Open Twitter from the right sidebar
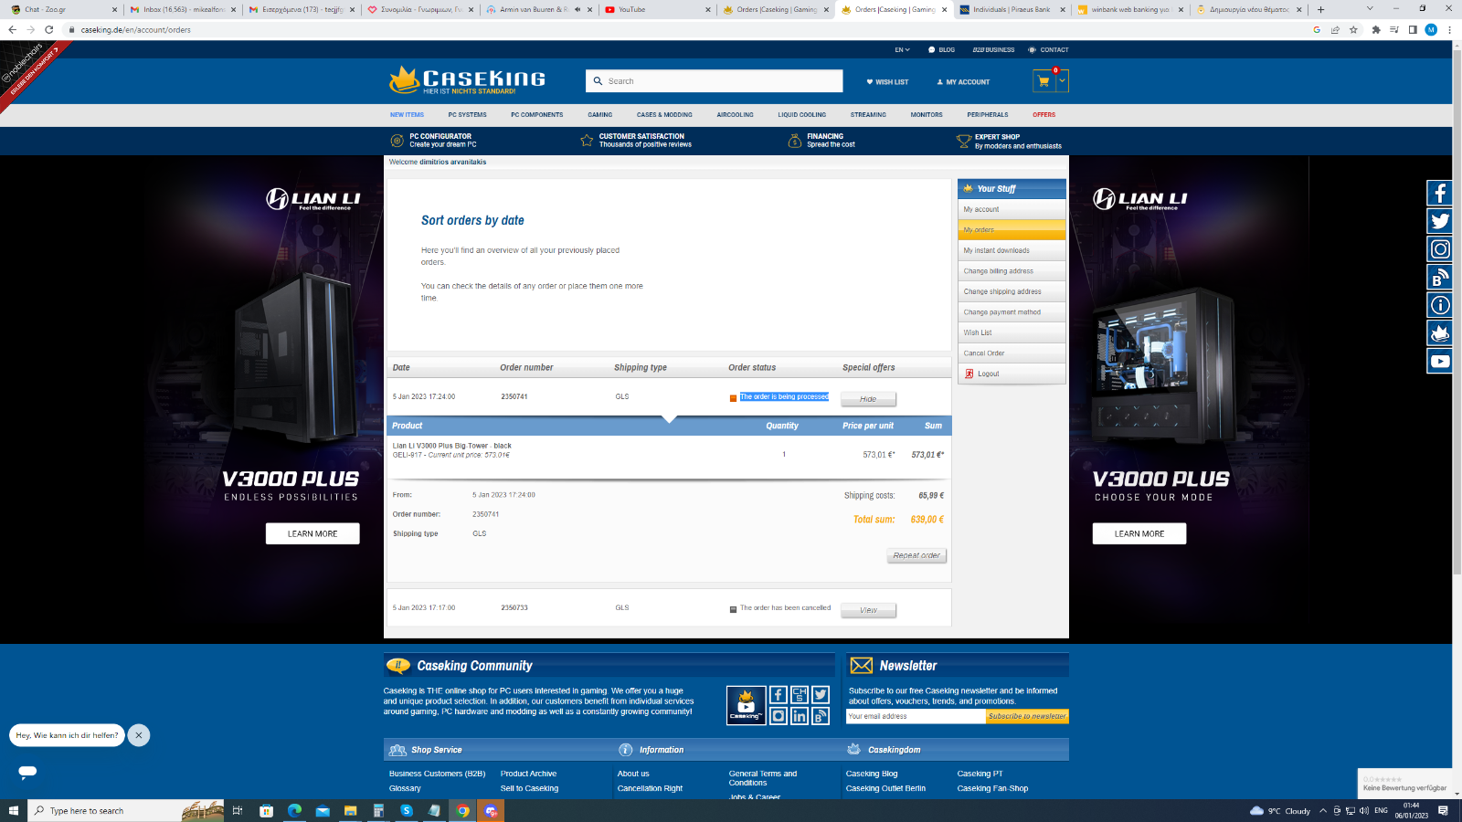 [1440, 221]
